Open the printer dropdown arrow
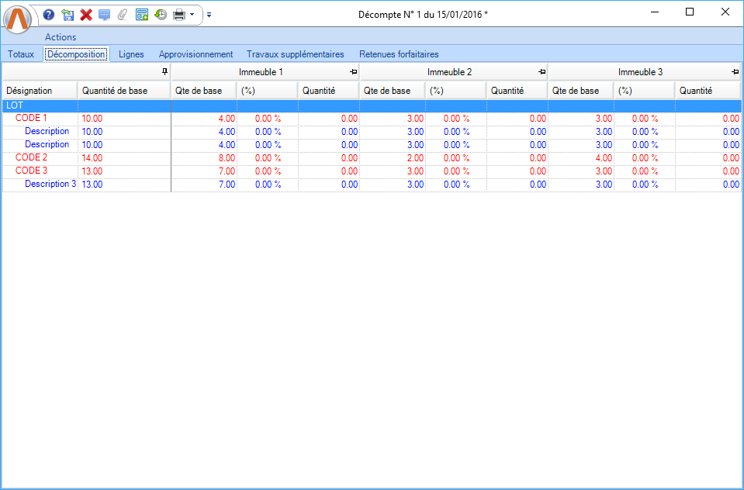Screen dimensions: 744x490 [x=192, y=14]
